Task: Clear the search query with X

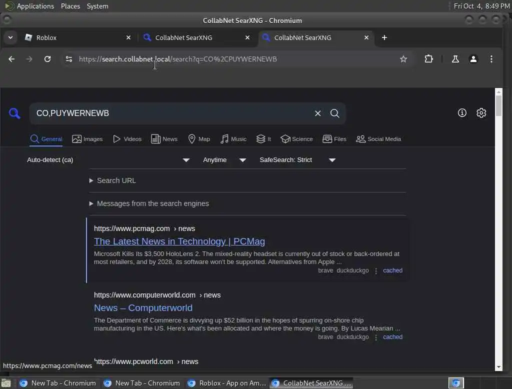Action: point(317,113)
